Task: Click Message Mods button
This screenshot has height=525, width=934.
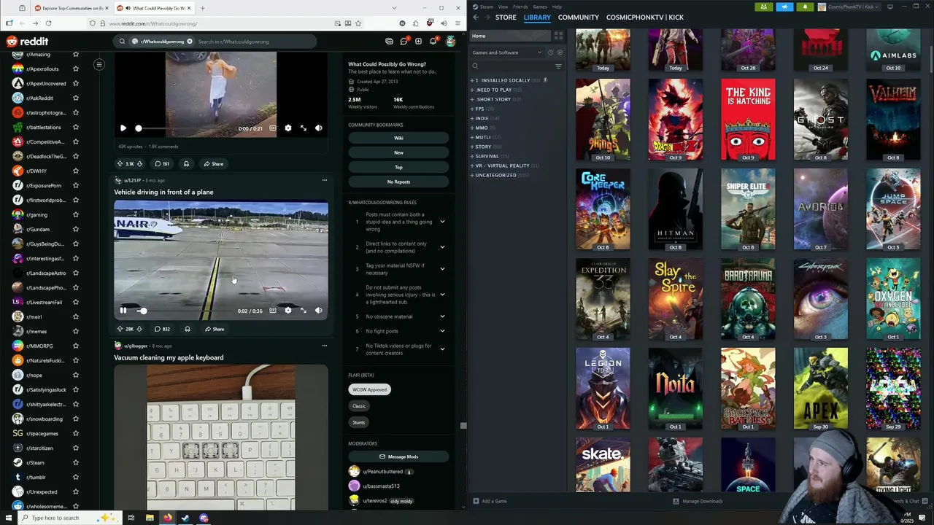Action: pyautogui.click(x=398, y=456)
